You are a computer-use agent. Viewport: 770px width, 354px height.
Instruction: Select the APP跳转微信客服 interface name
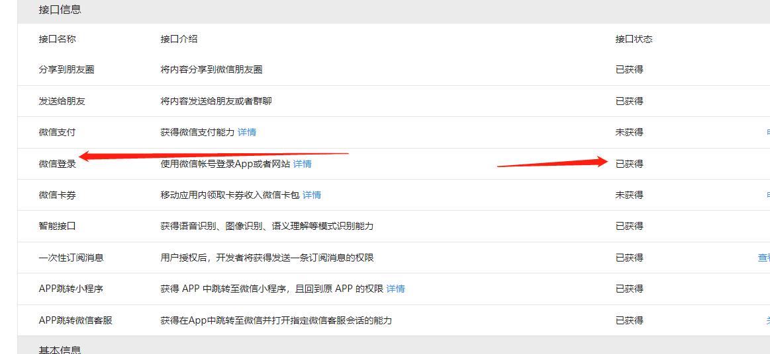pyautogui.click(x=75, y=321)
